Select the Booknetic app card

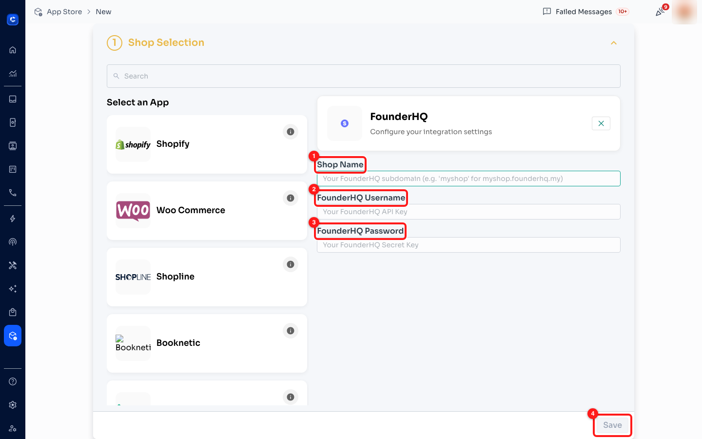click(x=207, y=343)
